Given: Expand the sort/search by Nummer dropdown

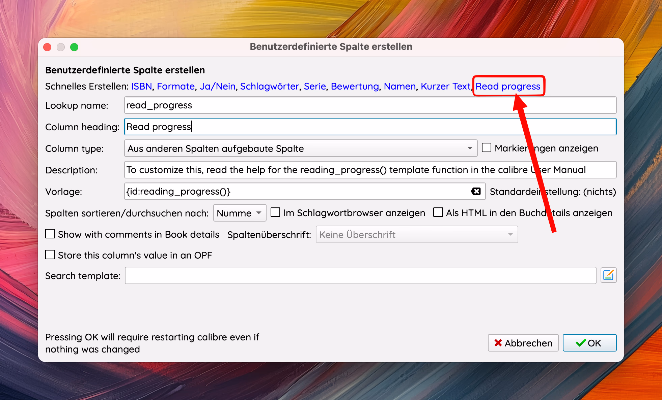Looking at the screenshot, I should point(240,213).
